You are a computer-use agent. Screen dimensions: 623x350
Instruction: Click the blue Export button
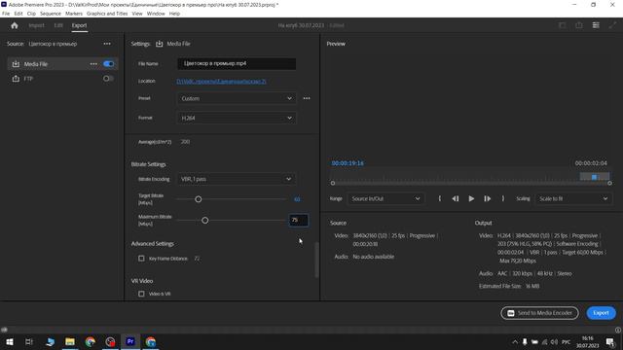[602, 313]
